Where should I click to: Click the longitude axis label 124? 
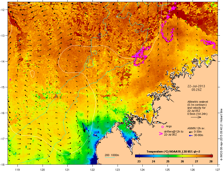click(x=142, y=169)
